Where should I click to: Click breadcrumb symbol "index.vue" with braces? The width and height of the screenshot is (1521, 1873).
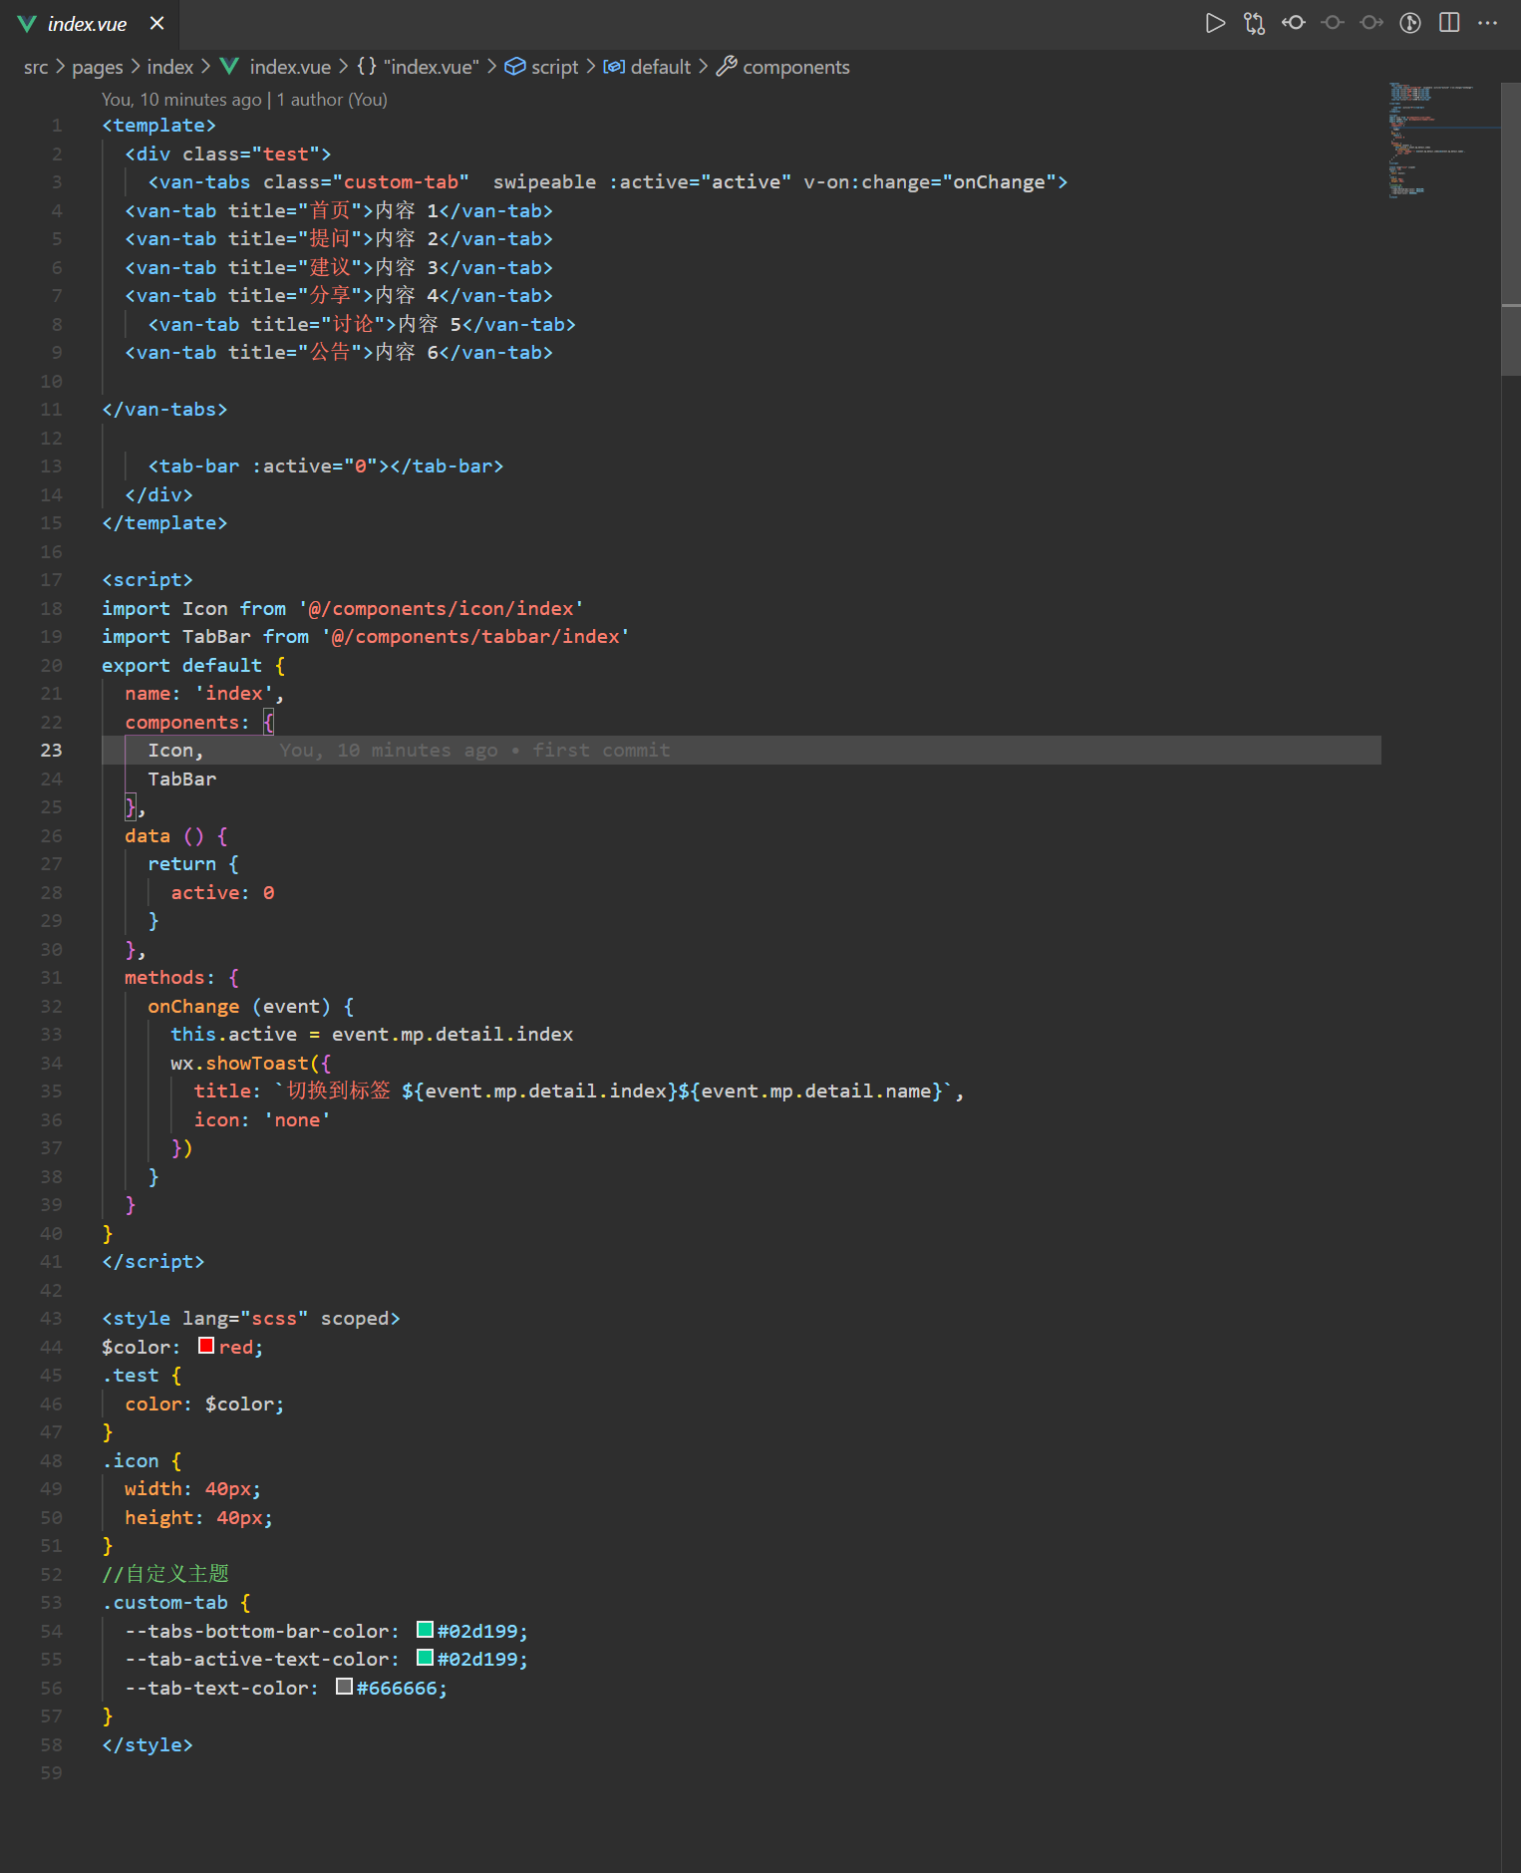(x=419, y=67)
